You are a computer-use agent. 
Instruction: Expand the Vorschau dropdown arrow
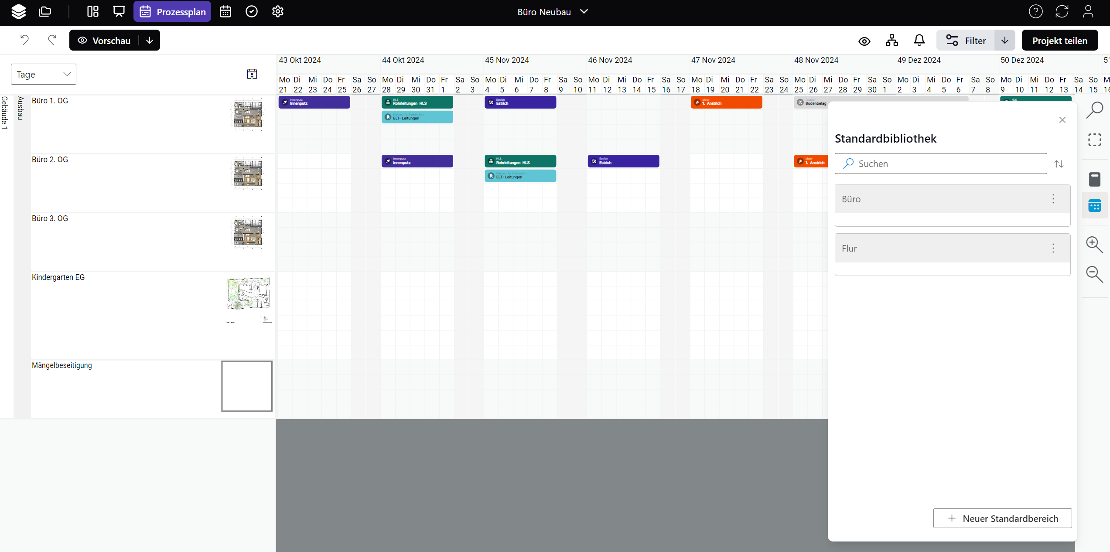(x=150, y=40)
